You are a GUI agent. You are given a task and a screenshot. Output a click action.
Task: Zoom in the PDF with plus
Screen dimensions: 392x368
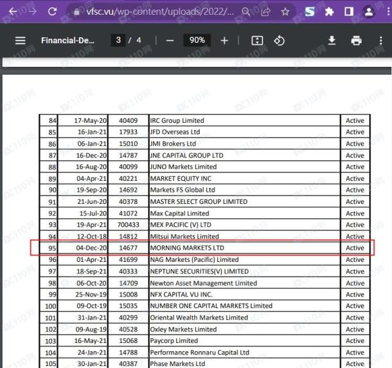pyautogui.click(x=224, y=41)
